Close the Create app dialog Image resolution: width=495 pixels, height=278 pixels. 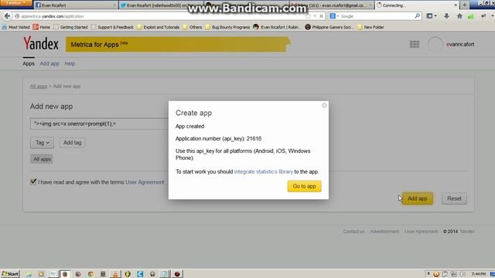click(x=324, y=105)
